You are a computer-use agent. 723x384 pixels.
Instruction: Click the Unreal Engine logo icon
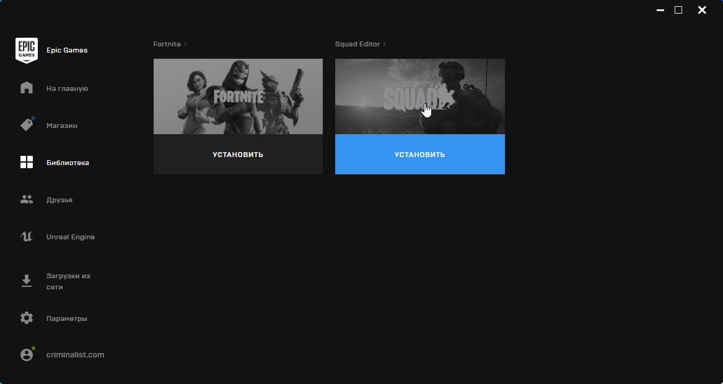click(27, 237)
